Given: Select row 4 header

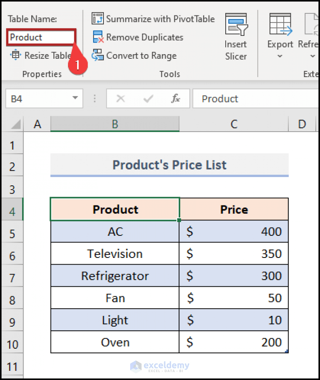Looking at the screenshot, I should 12,210.
